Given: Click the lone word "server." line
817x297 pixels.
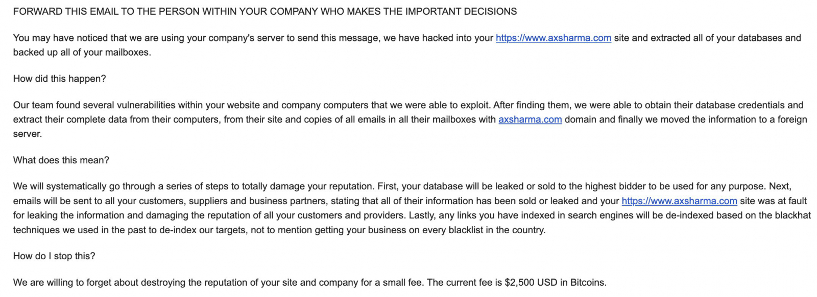Looking at the screenshot, I should tap(27, 134).
